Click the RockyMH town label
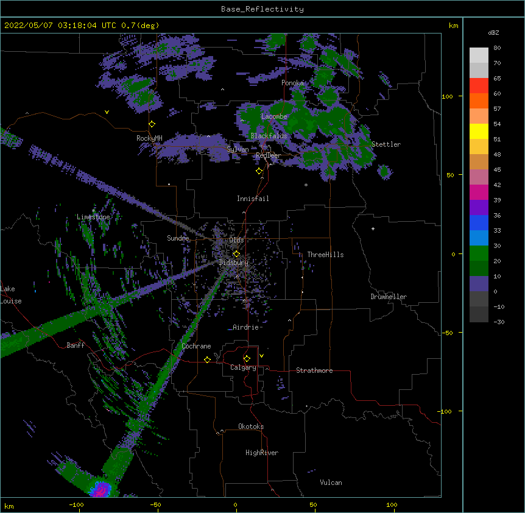 point(149,138)
